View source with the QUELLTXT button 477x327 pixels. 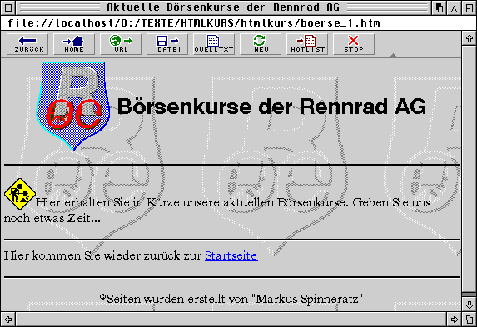[214, 44]
